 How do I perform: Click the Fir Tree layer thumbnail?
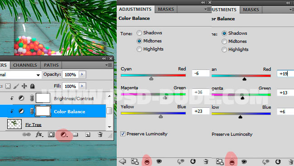(14, 124)
